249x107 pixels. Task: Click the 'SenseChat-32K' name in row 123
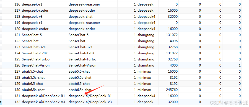34,47
